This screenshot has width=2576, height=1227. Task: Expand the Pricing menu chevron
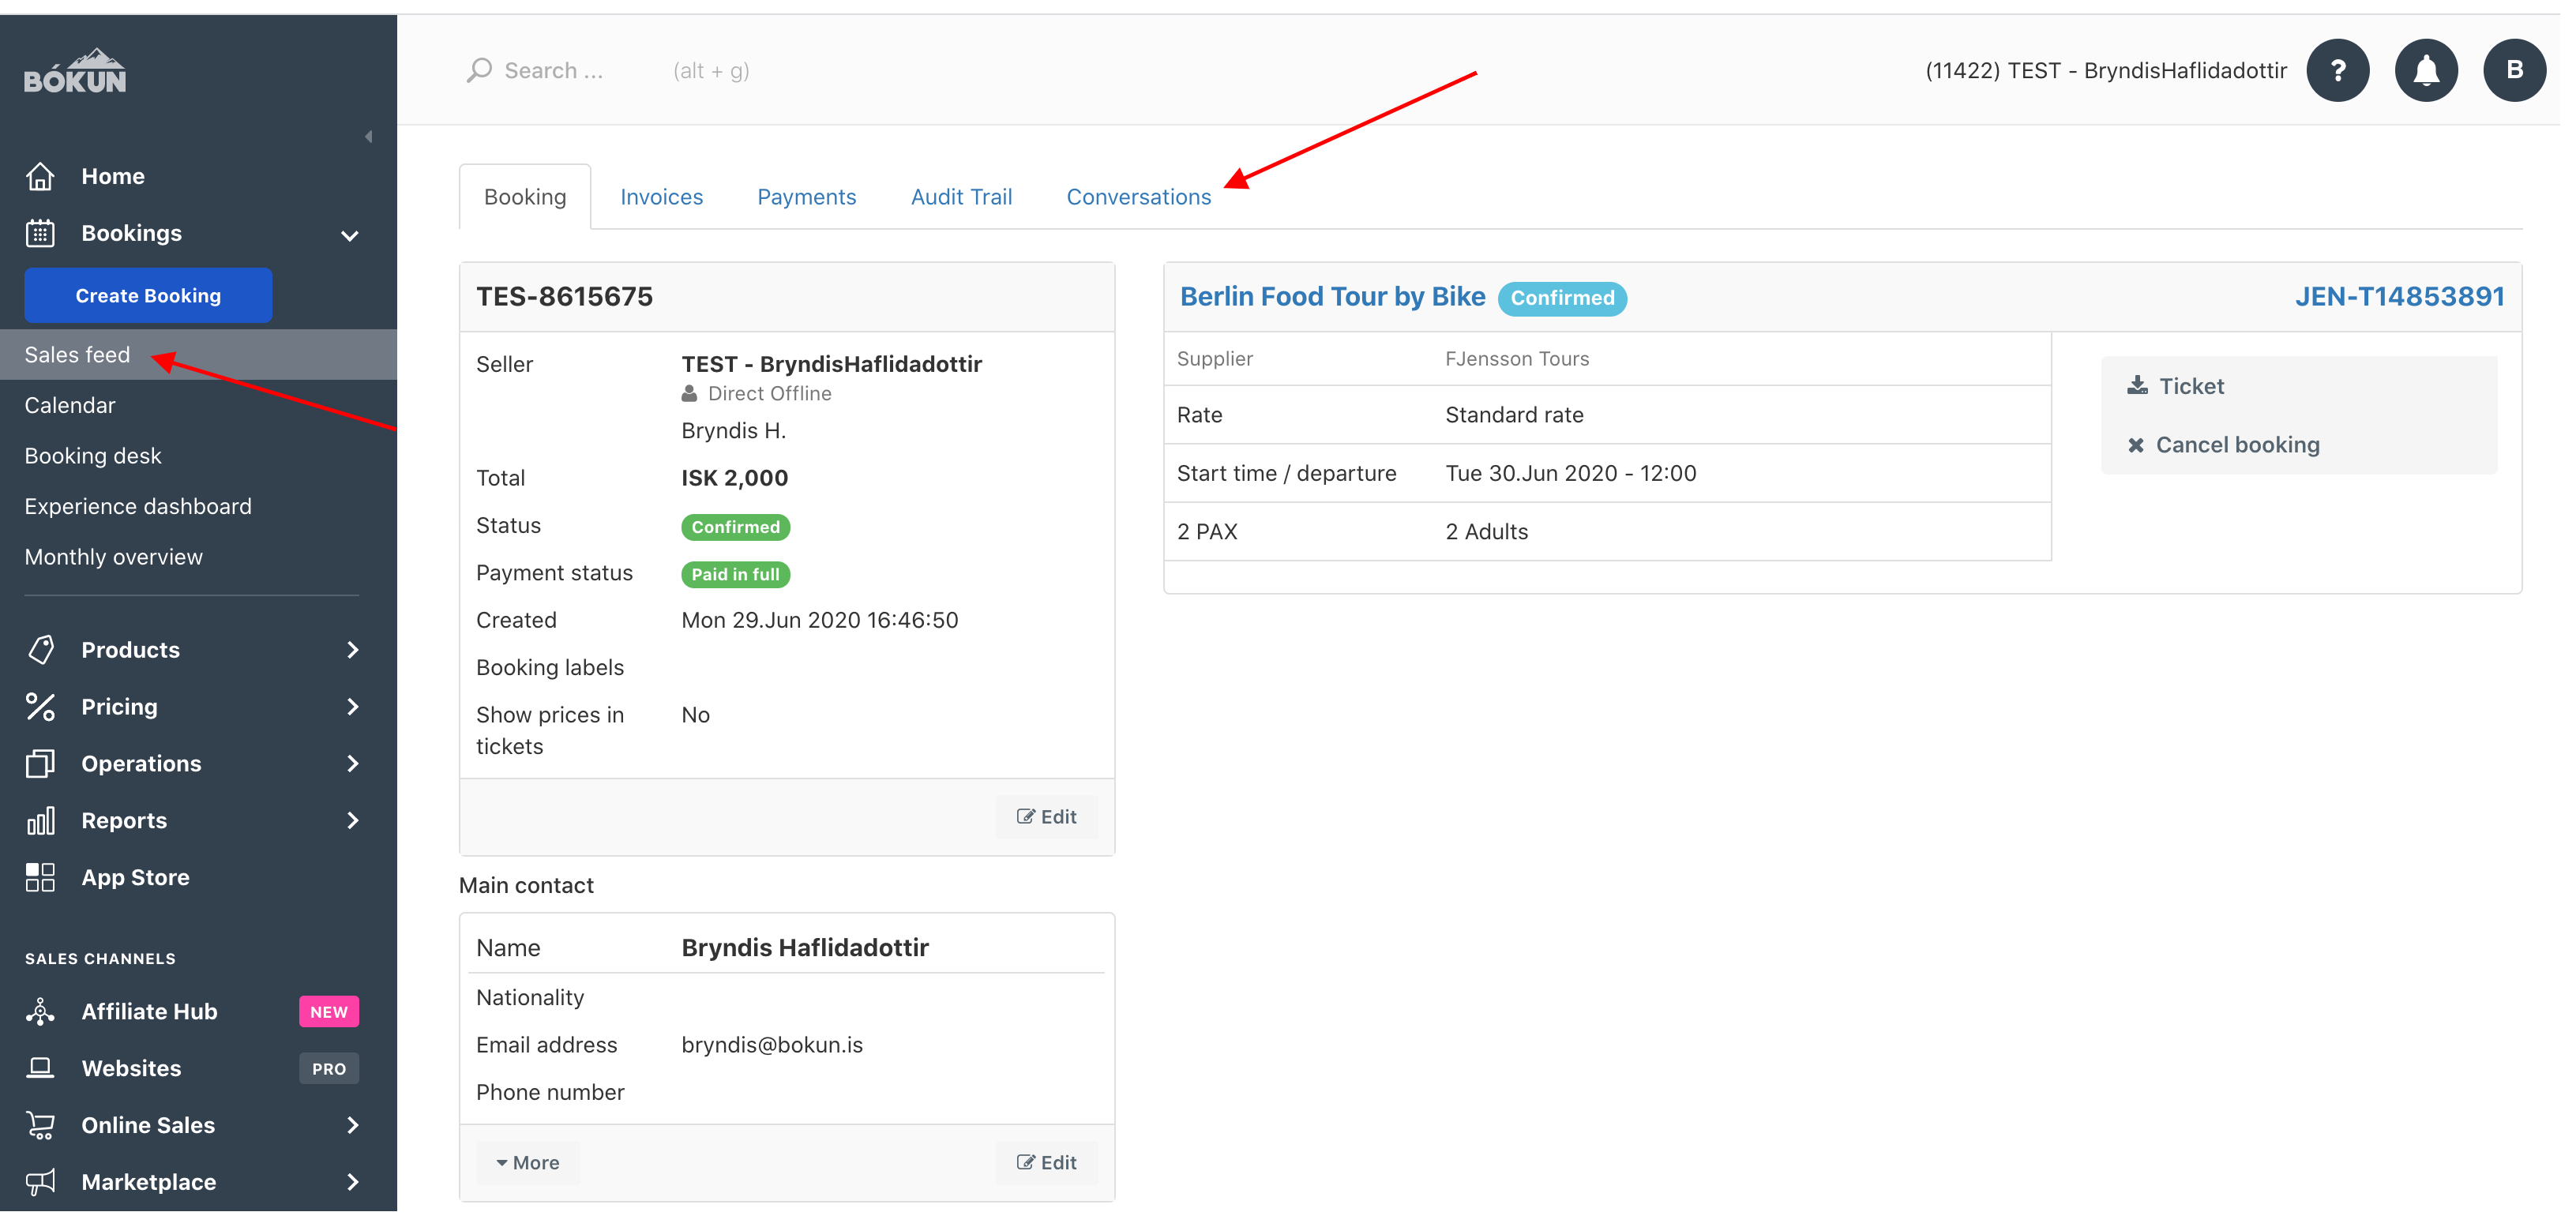353,707
